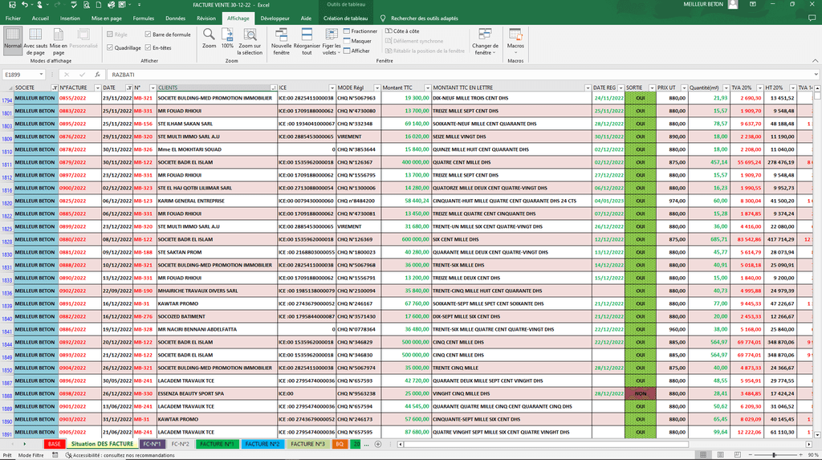Click Fractionner split icon
822x460 pixels.
360,31
